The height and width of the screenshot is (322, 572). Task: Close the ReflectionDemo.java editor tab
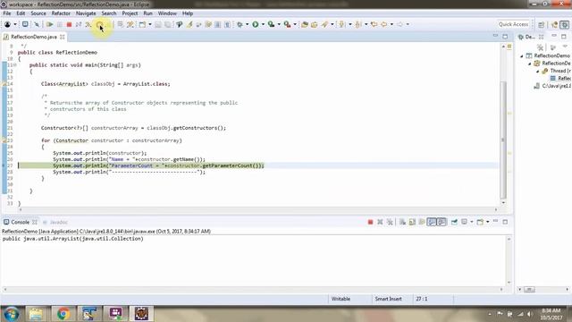click(x=63, y=37)
